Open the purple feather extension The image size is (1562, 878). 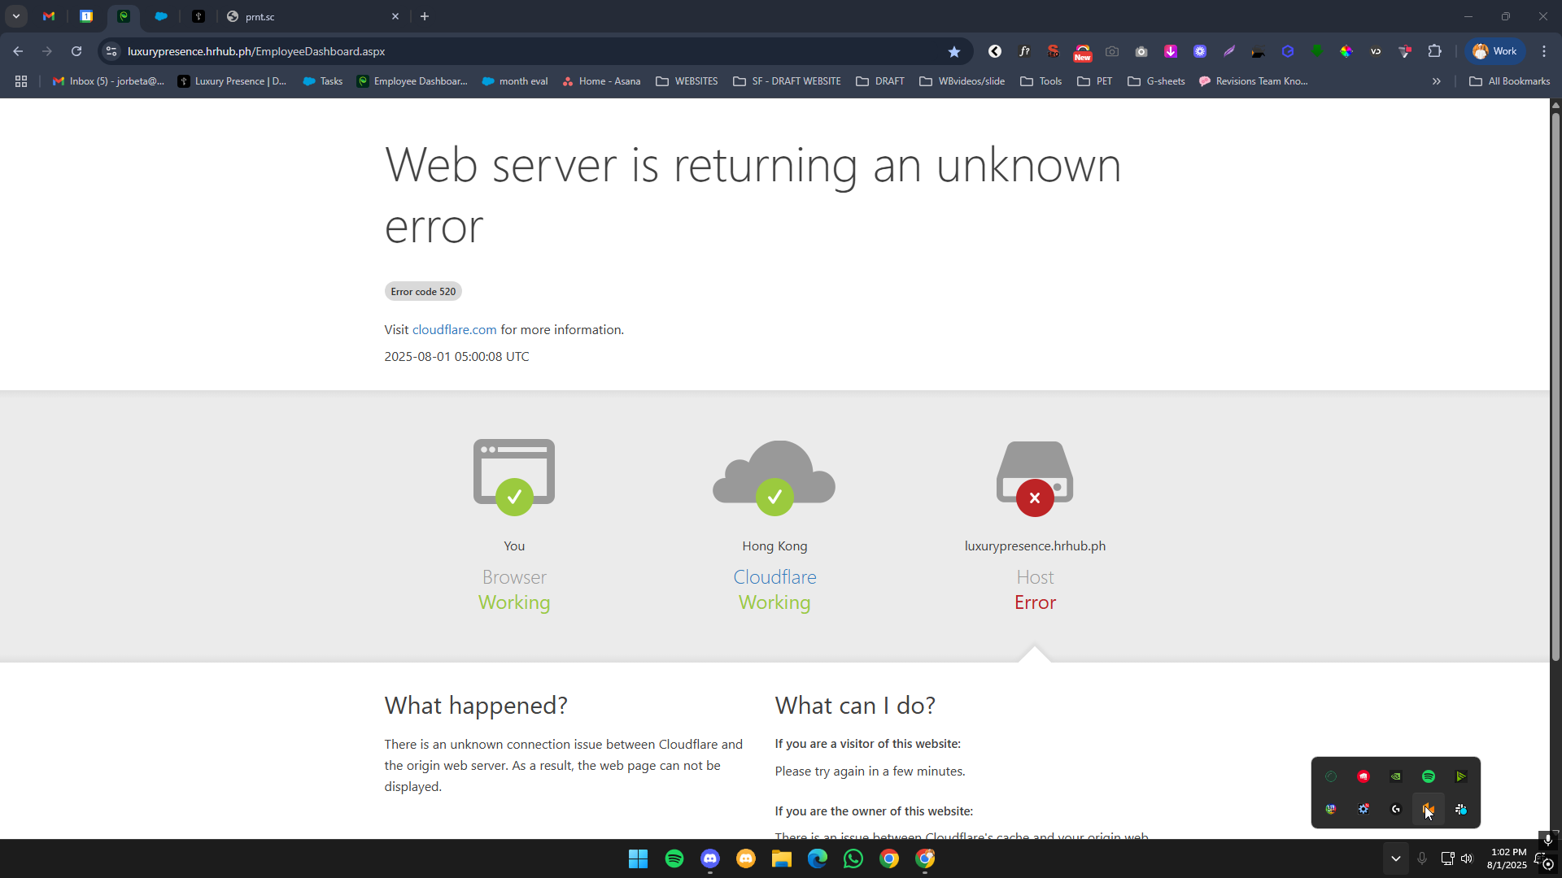tap(1229, 51)
